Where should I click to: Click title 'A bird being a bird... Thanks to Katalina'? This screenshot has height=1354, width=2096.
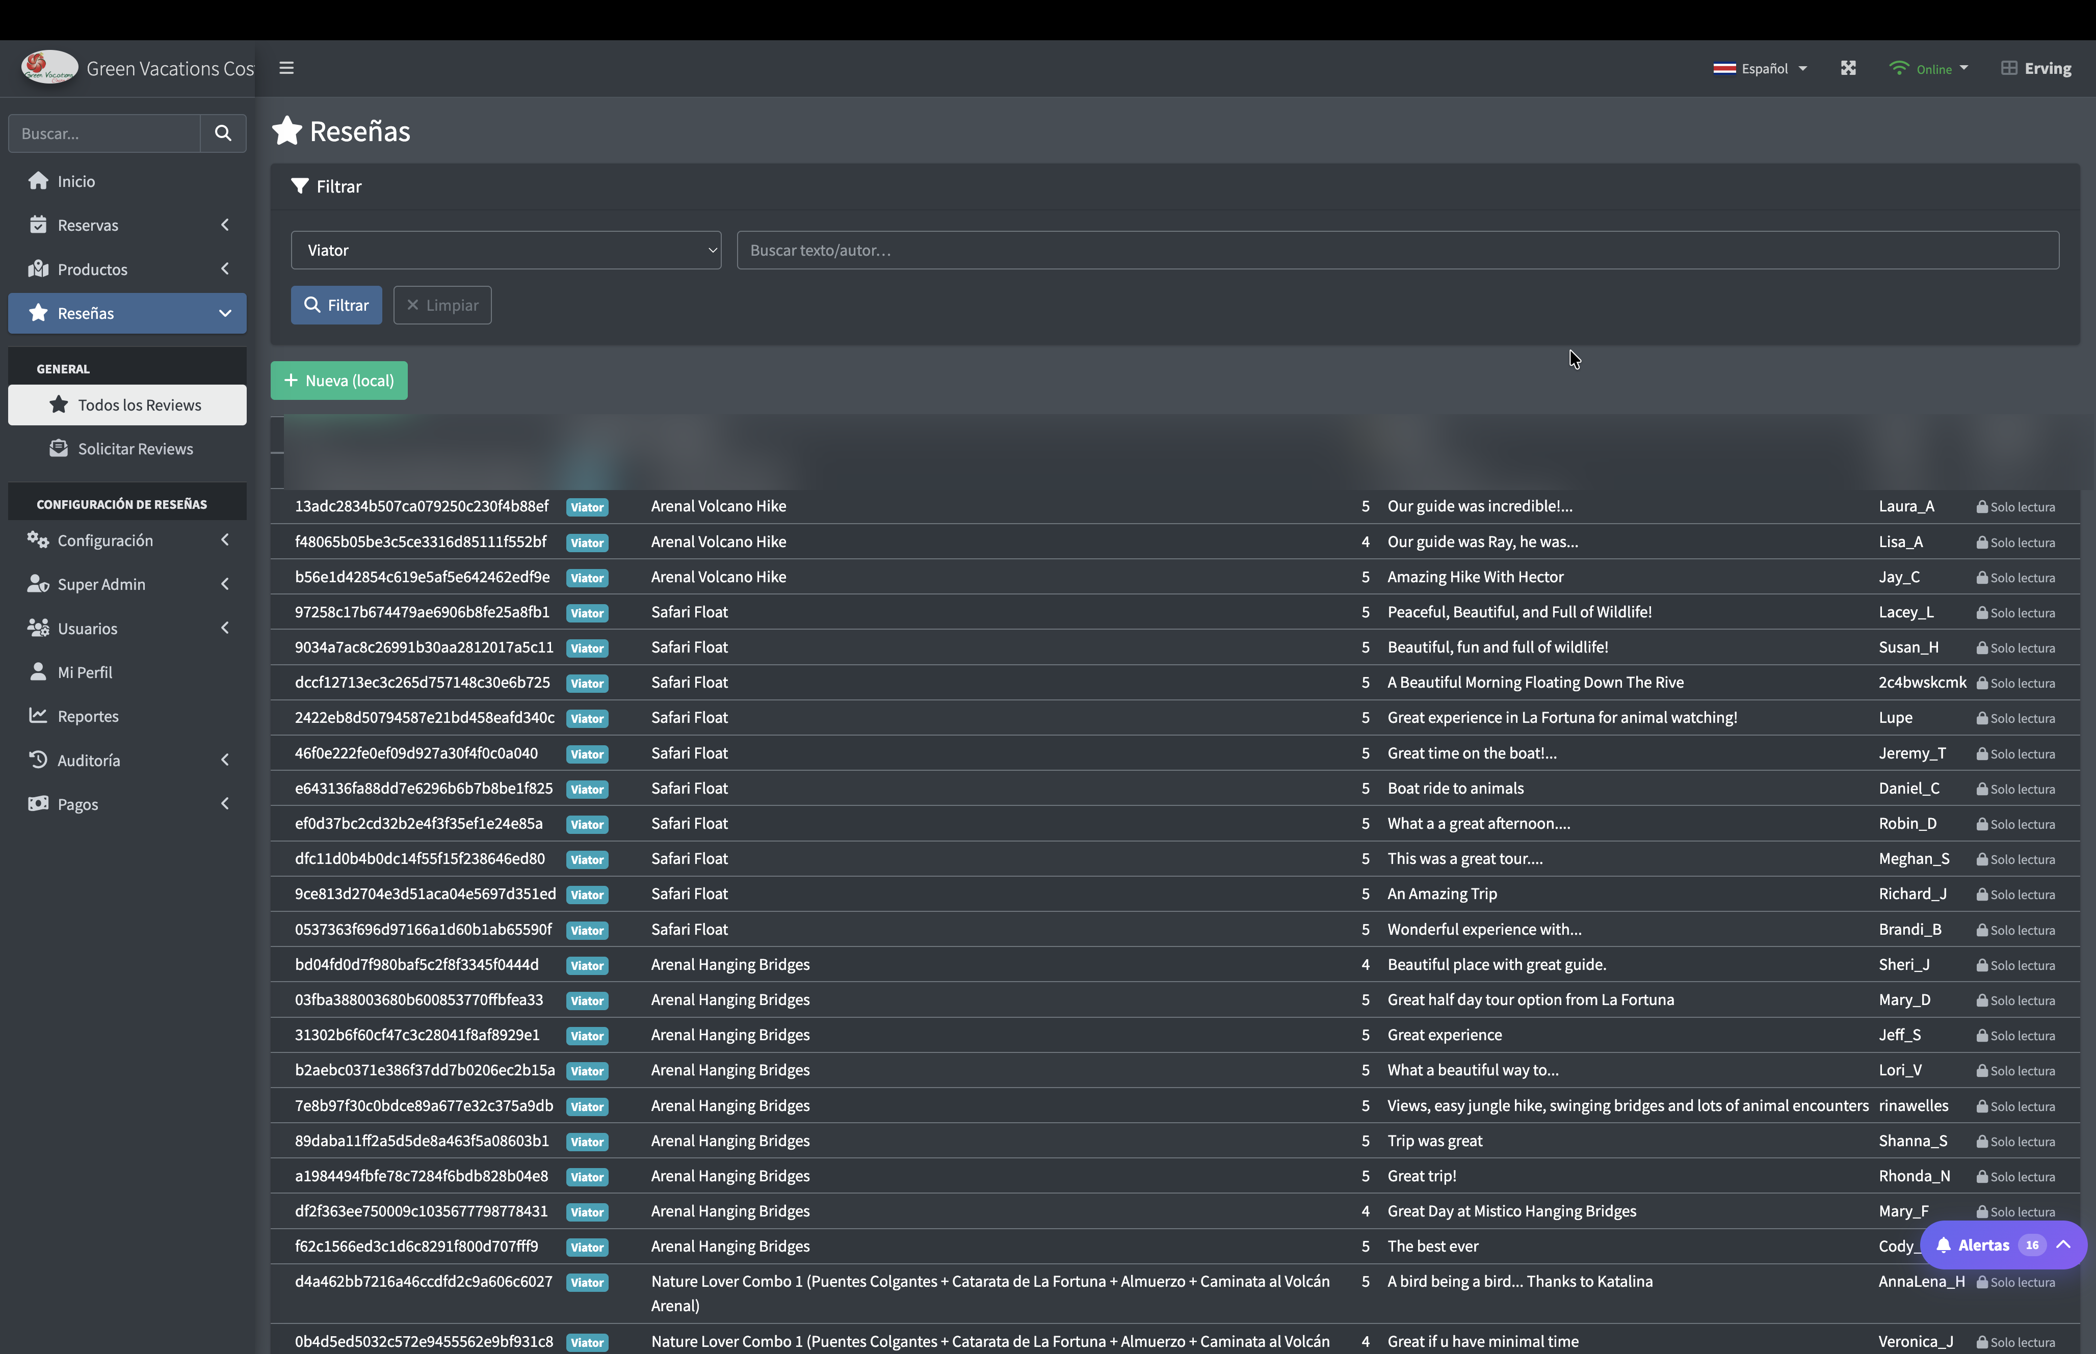[1520, 1281]
